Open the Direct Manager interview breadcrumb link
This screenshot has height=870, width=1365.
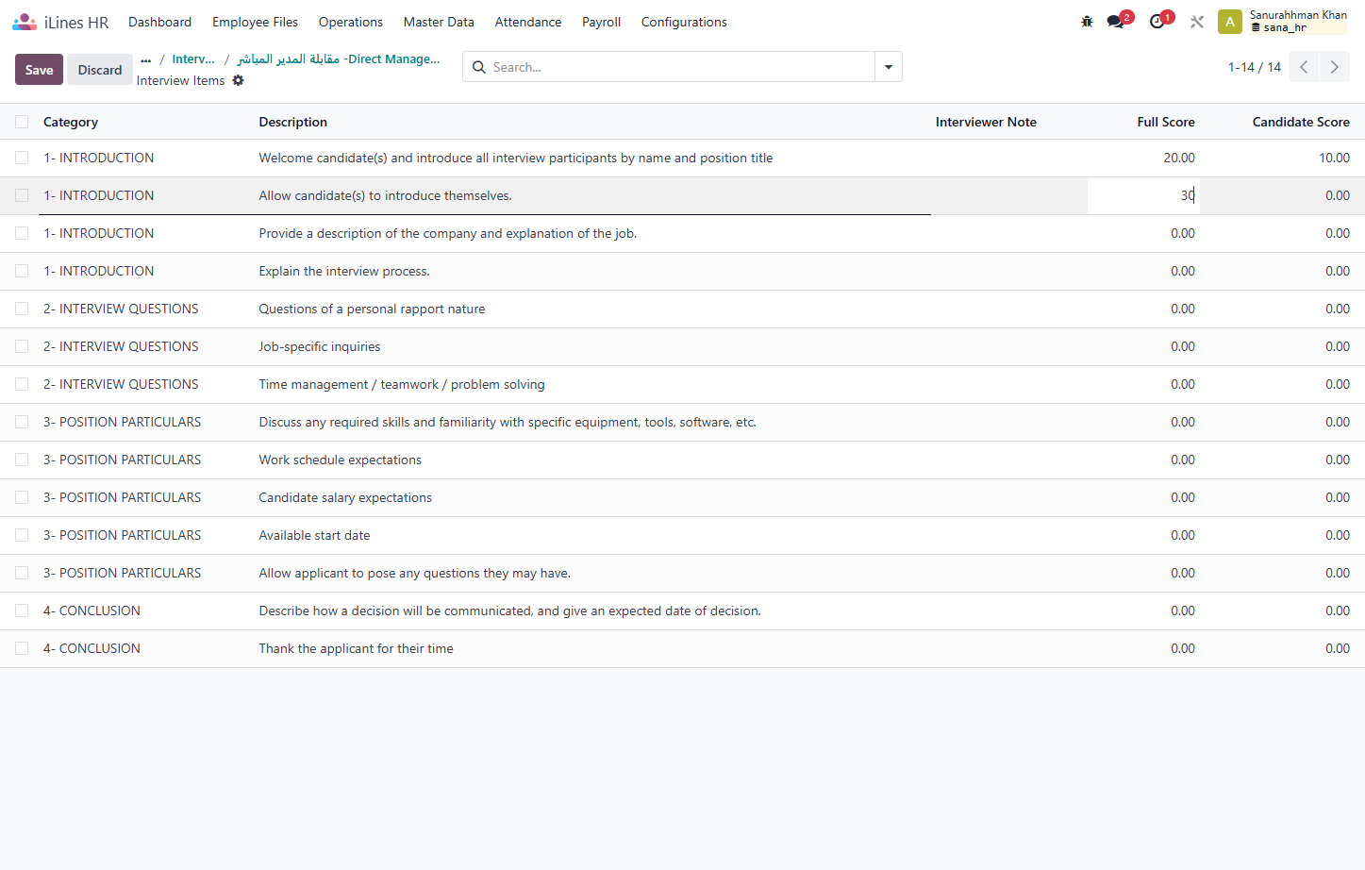[x=339, y=59]
